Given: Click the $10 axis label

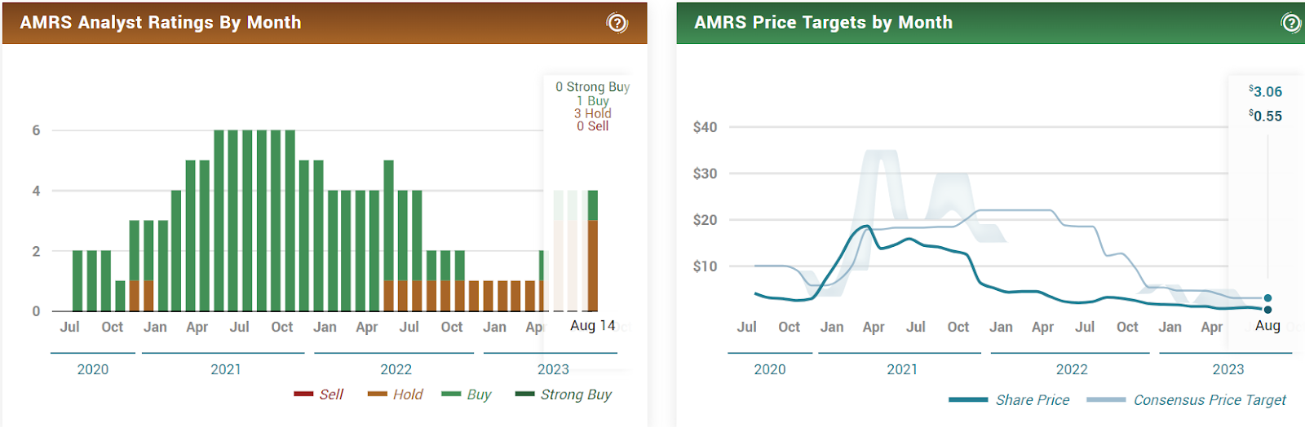Looking at the screenshot, I should point(706,266).
